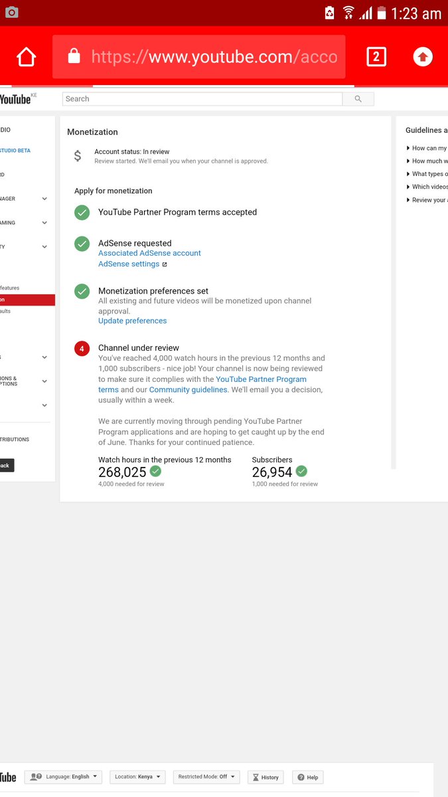Click the person icon beside Language
This screenshot has width=448, height=797.
click(x=36, y=776)
